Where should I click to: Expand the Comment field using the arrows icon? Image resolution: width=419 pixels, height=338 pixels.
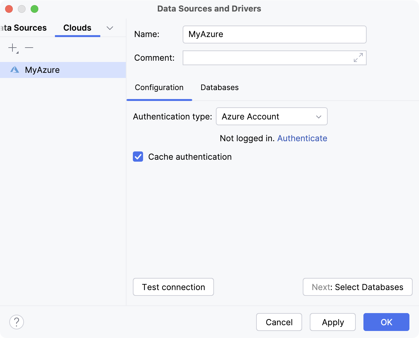tap(358, 58)
